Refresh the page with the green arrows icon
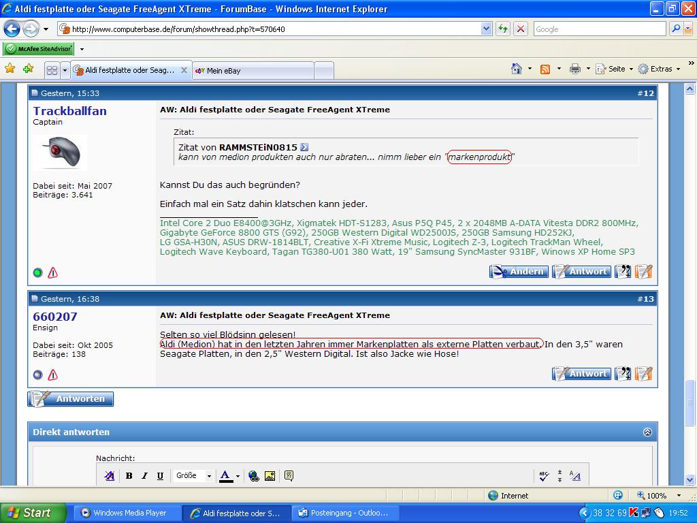 (x=503, y=29)
